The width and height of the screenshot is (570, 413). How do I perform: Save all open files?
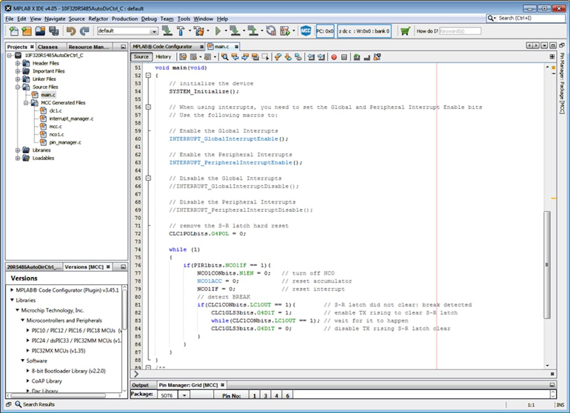click(54, 30)
